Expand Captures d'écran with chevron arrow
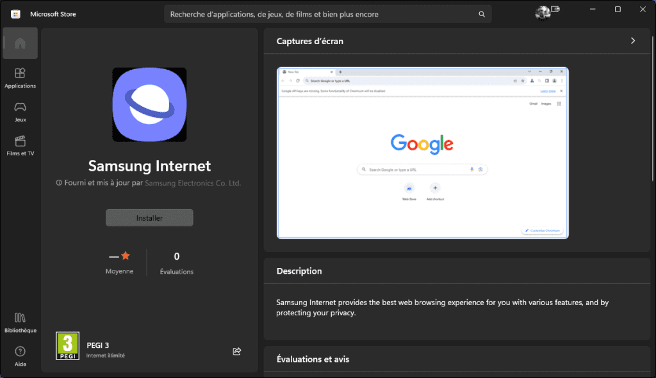Screen dimensions: 656x378 point(632,40)
